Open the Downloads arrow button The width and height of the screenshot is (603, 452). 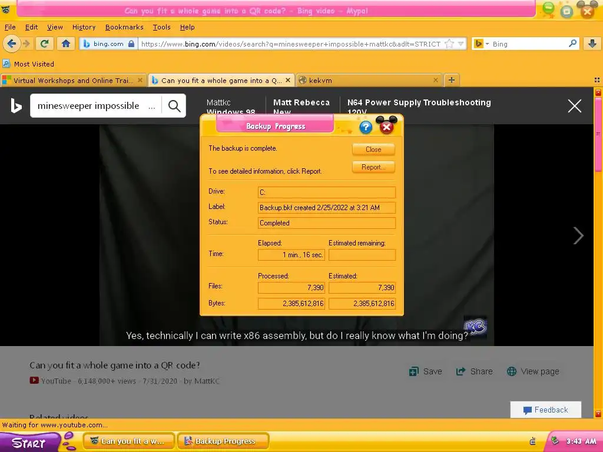[592, 44]
